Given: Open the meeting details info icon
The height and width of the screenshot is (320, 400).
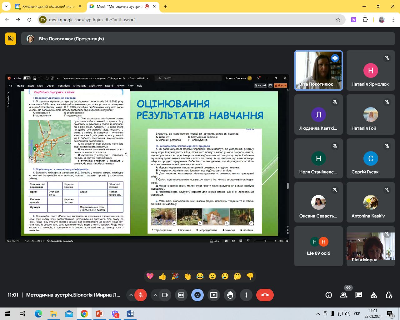Looking at the screenshot, I should point(329,295).
